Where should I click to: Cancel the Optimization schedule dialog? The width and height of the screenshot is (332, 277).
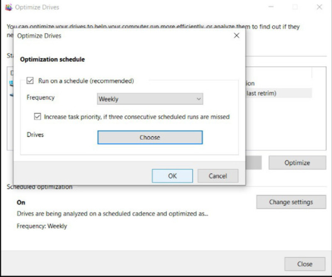218,176
